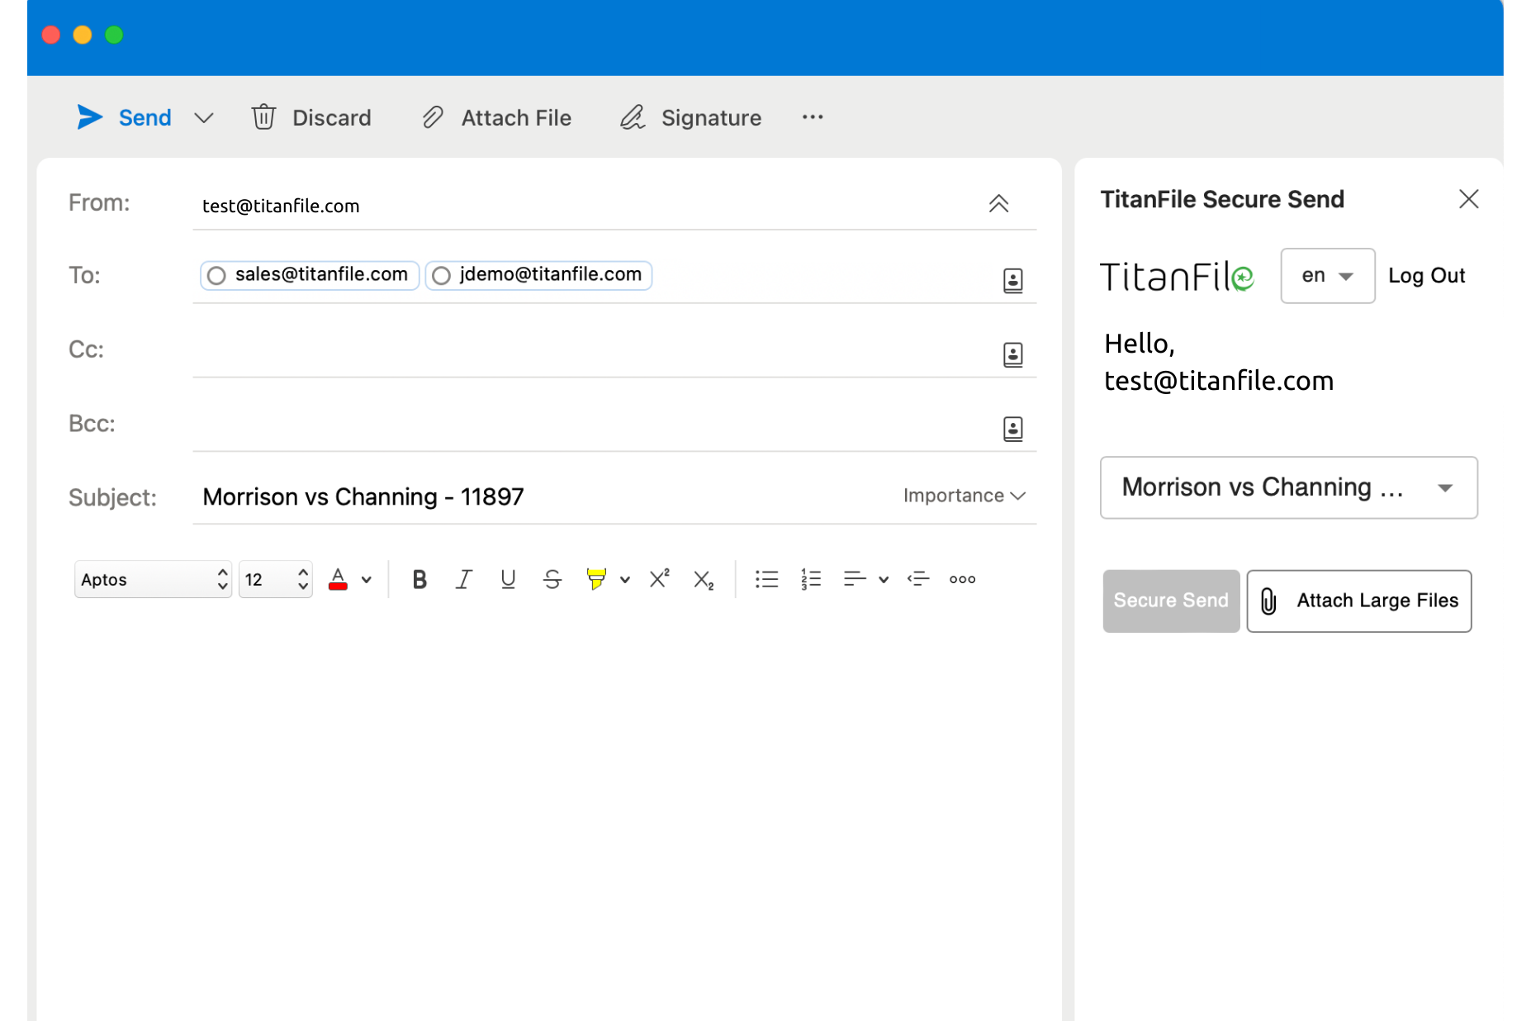Toggle subscript formatting
Image resolution: width=1531 pixels, height=1021 pixels.
coord(704,580)
